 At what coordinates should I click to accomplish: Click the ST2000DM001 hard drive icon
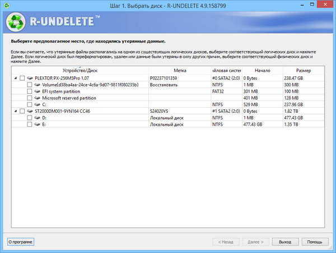point(30,111)
